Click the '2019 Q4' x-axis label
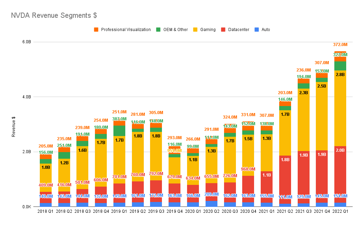The height and width of the screenshot is (225, 364). click(x=174, y=211)
